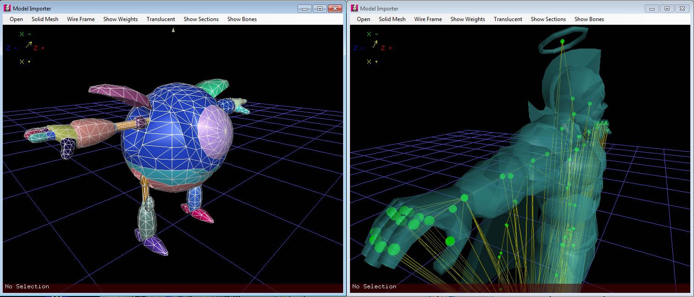This screenshot has height=297, width=694.
Task: Click Show Sections in the teal model window
Action: tap(548, 19)
